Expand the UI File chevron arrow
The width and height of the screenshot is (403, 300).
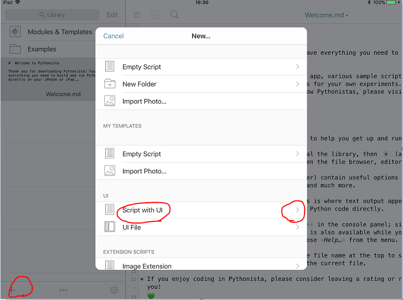coord(297,227)
